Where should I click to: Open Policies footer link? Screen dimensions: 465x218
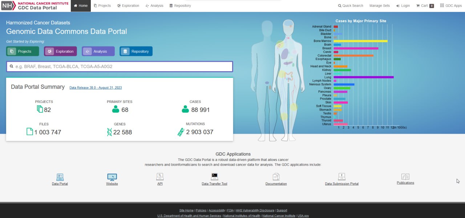click(201, 210)
